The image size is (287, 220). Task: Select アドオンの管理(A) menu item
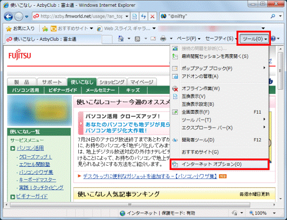tap(219, 76)
